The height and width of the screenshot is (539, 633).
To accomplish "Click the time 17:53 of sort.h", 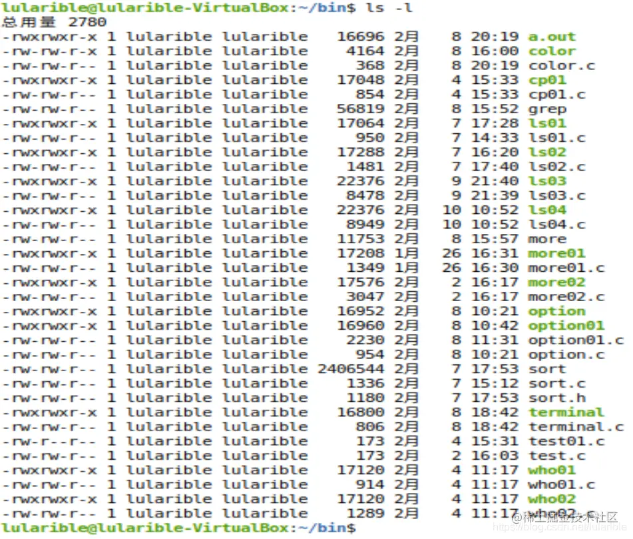I will click(x=495, y=398).
